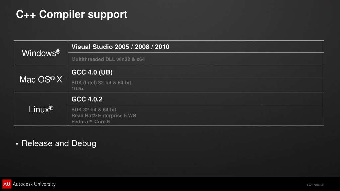The image size is (340, 191).
Task: Click Multithreaded DLL win32 & x64 text
Action: click(108, 59)
